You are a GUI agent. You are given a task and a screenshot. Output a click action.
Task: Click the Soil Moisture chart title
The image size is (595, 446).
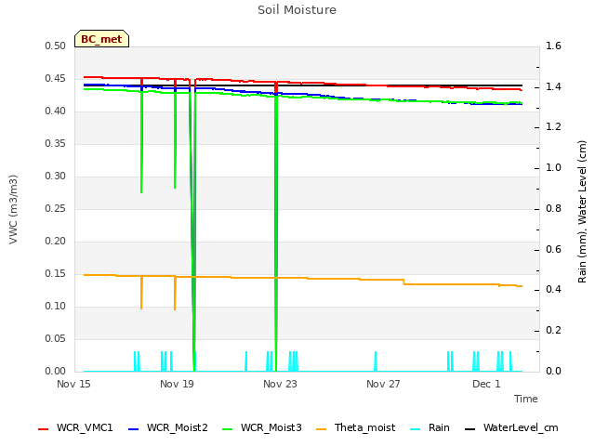coord(297,10)
